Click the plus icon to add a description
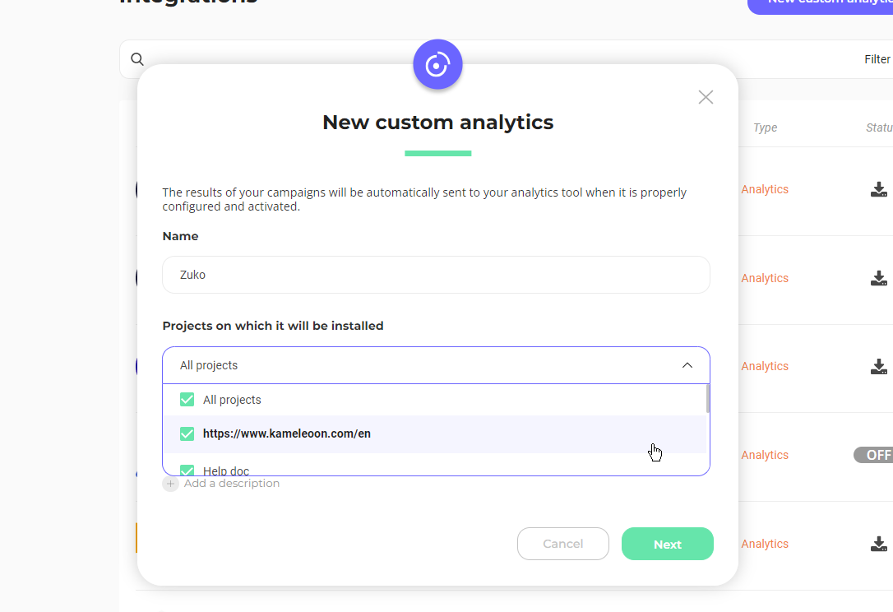The width and height of the screenshot is (893, 612). click(x=170, y=484)
